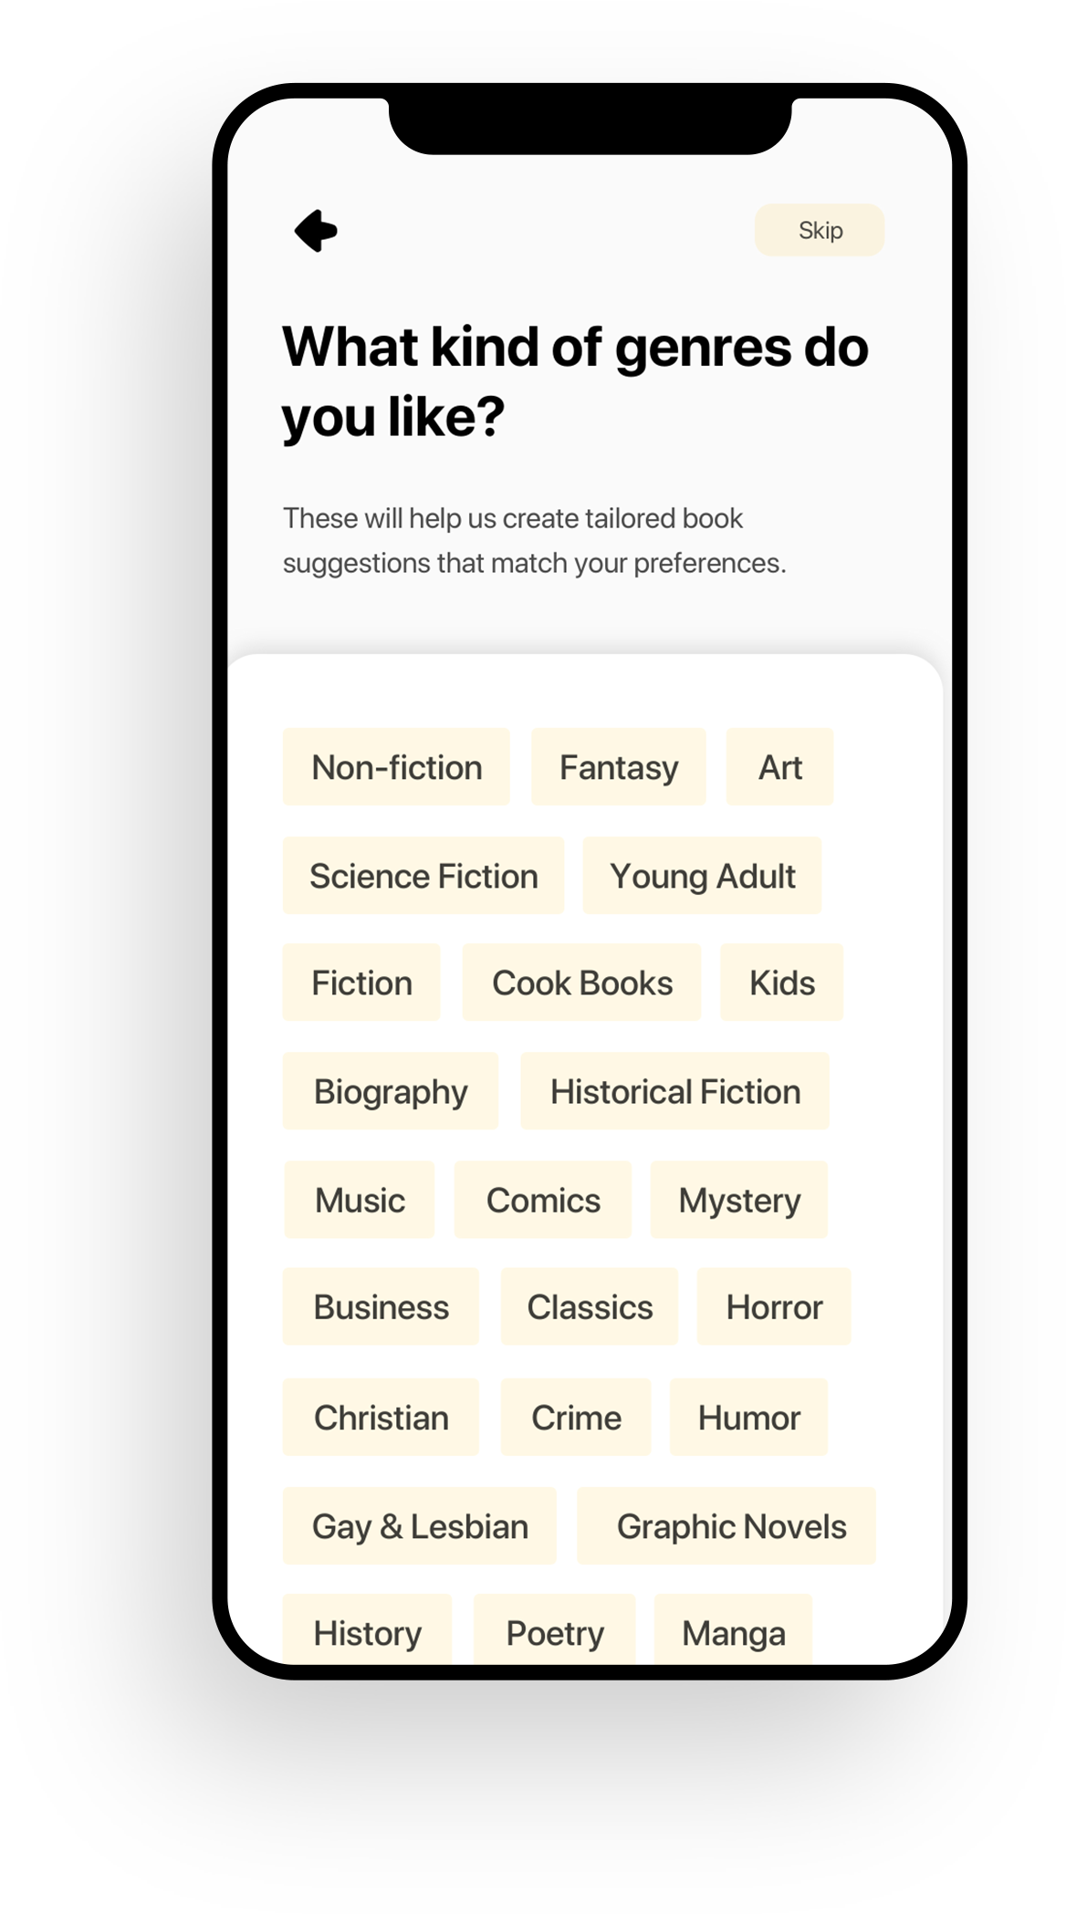
Task: Select Young Adult genre chip
Action: click(702, 876)
